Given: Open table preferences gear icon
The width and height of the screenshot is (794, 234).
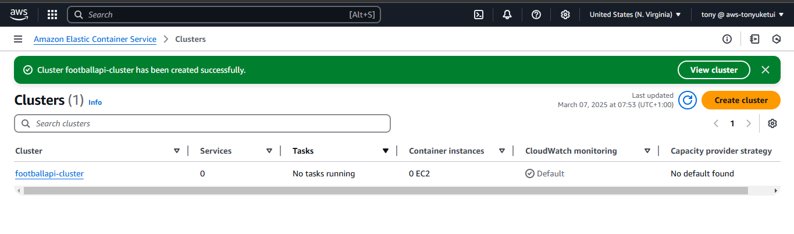Looking at the screenshot, I should (772, 123).
